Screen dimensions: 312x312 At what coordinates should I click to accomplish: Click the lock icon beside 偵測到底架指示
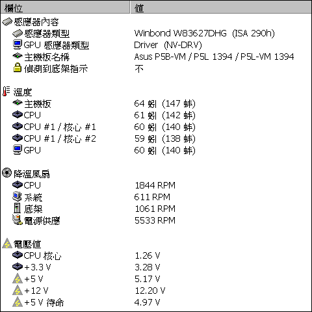[18, 68]
